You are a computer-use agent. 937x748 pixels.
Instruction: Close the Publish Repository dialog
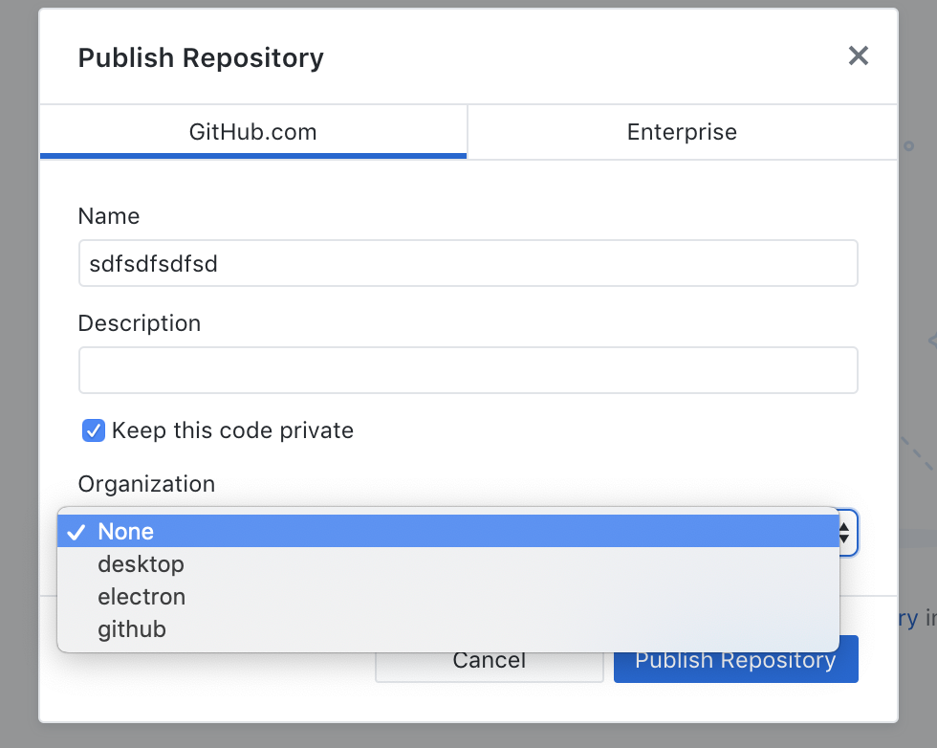pyautogui.click(x=858, y=55)
